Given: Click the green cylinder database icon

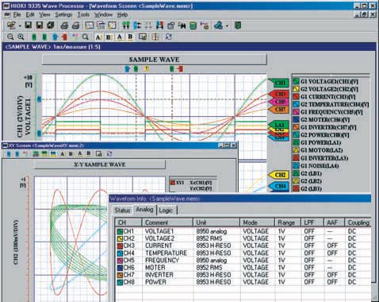Looking at the screenshot, I should pos(193,25).
